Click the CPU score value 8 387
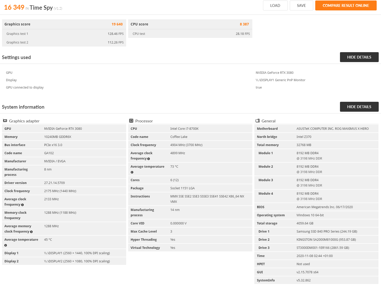The image size is (381, 286). [x=244, y=24]
